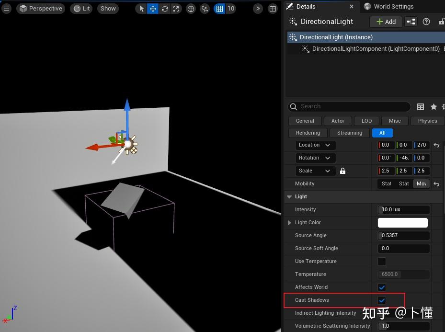Click the Rendering filter tab

308,133
